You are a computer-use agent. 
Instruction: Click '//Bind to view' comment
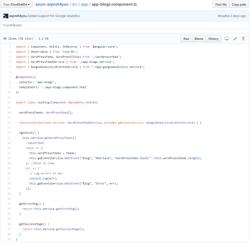click(x=43, y=163)
